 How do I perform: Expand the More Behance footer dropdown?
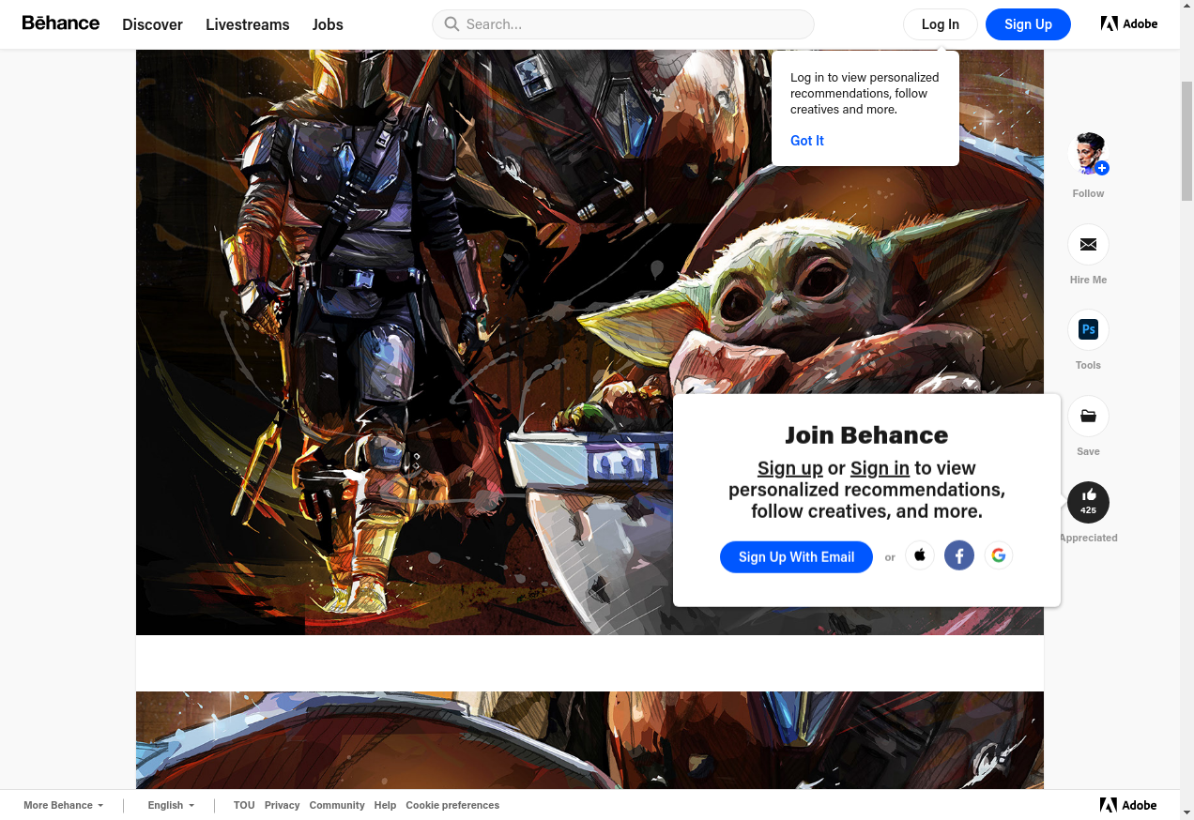coord(63,805)
